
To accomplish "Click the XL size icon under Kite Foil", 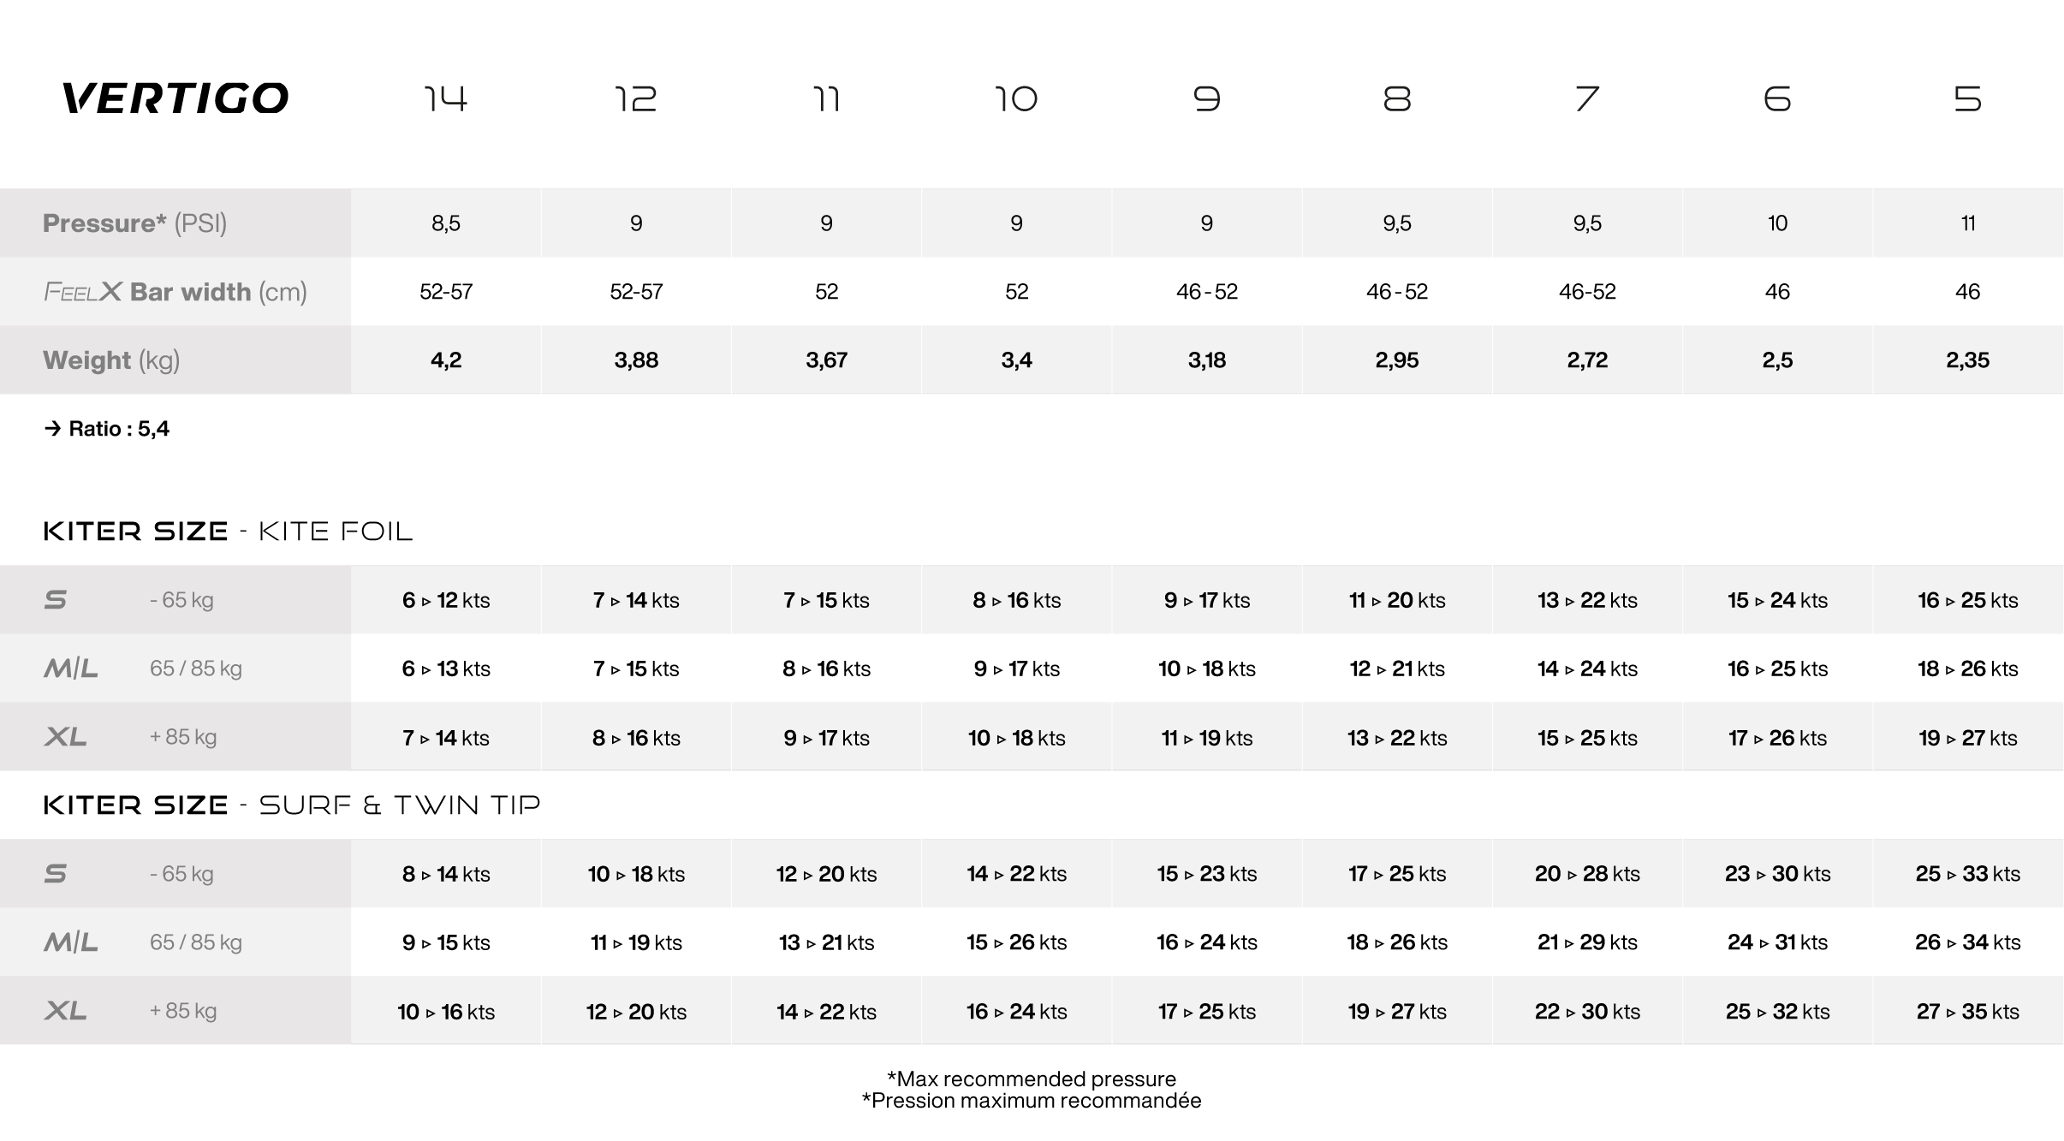I will click(66, 737).
